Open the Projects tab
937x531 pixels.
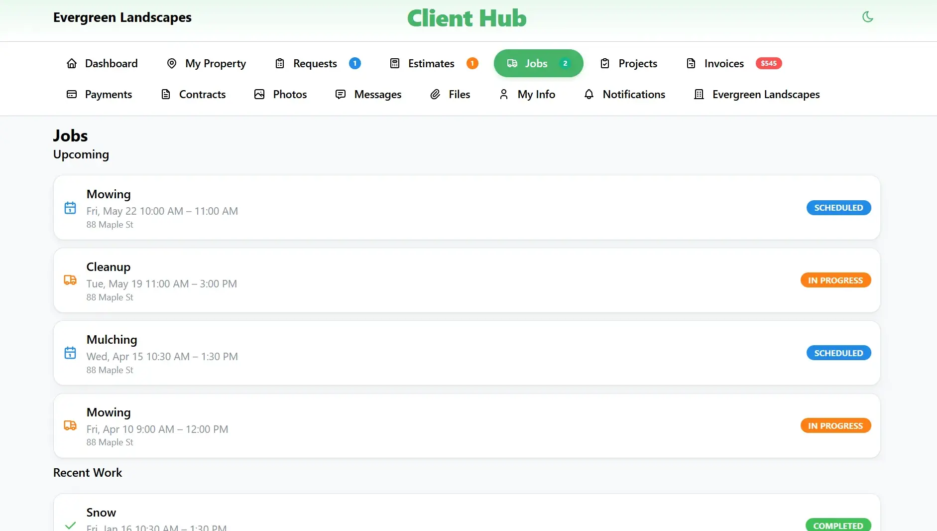(628, 63)
